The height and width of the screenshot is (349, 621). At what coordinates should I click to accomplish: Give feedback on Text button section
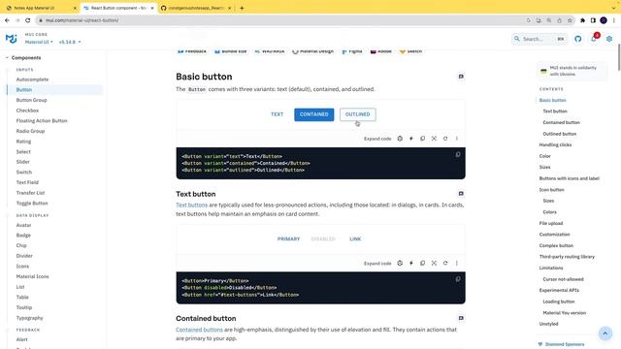click(461, 194)
